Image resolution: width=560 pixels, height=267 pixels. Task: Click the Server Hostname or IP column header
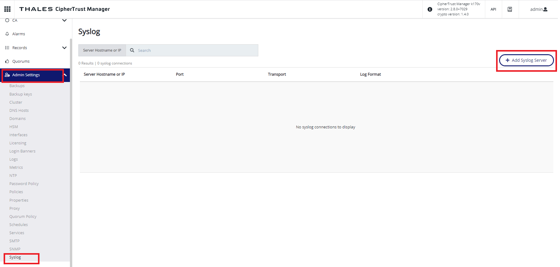click(x=104, y=74)
